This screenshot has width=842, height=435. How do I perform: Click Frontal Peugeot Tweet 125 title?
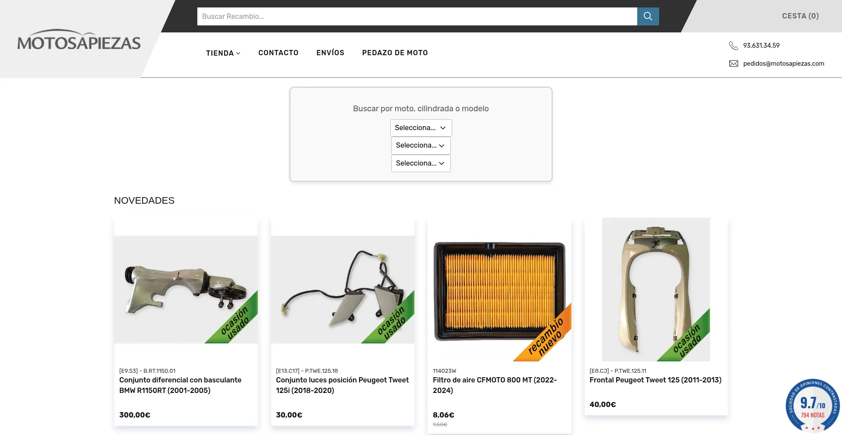coord(656,380)
